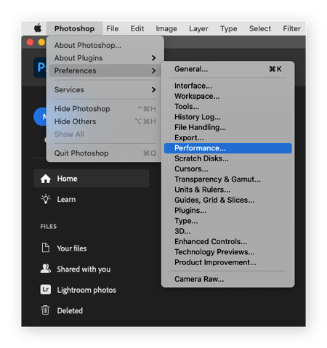Open the Apple menu icon
Image resolution: width=327 pixels, height=348 pixels.
38,28
